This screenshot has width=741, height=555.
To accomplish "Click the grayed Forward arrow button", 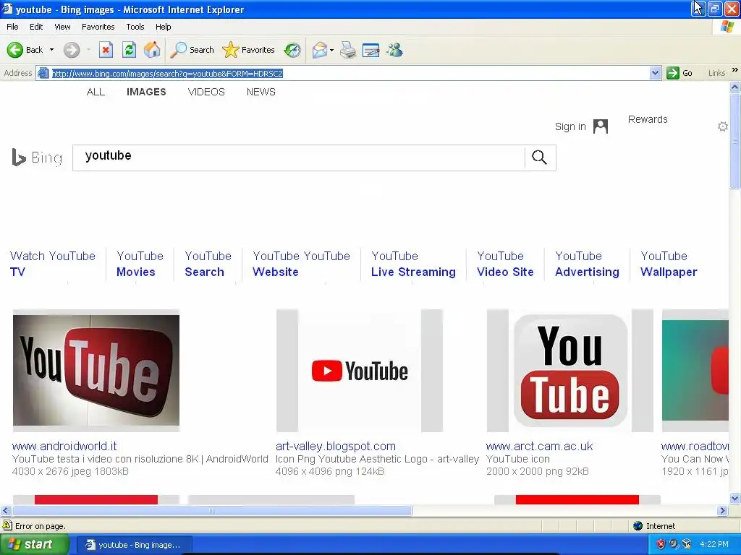I will (72, 50).
